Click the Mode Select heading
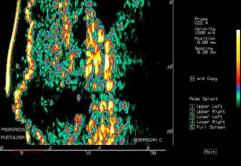The image size is (241, 166). 204,99
